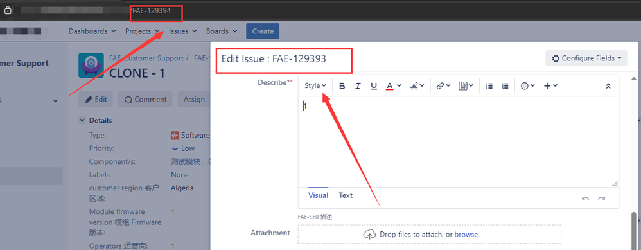Open the Projects menu
This screenshot has height=250, width=641.
point(142,31)
